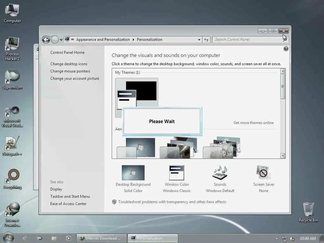The height and width of the screenshot is (243, 324).
Task: Open Ease of Access Center link
Action: (68, 203)
